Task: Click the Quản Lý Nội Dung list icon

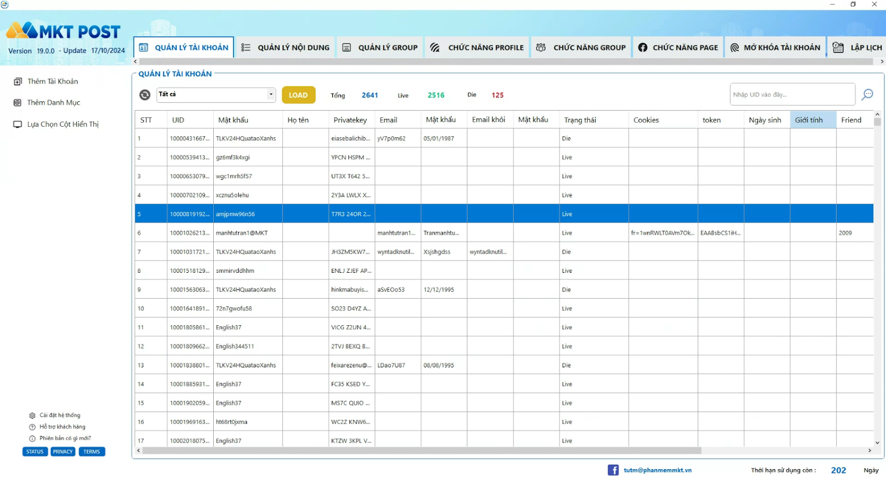Action: 246,48
